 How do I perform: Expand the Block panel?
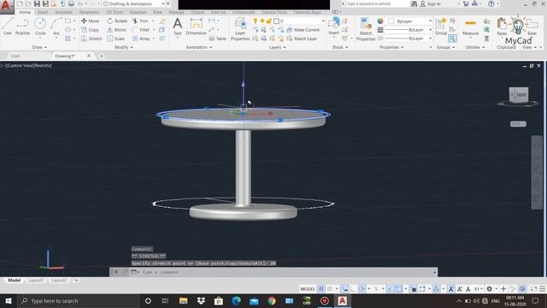click(340, 47)
